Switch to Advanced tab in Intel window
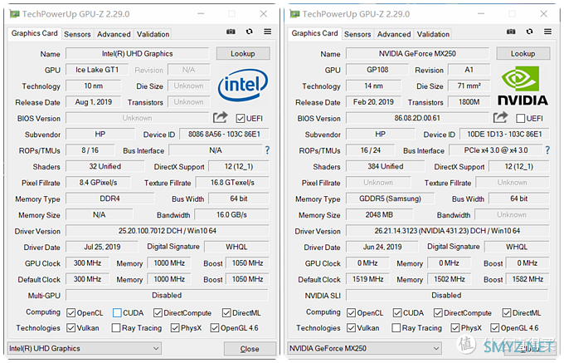Viewport: 564px width, 363px height. pos(114,34)
